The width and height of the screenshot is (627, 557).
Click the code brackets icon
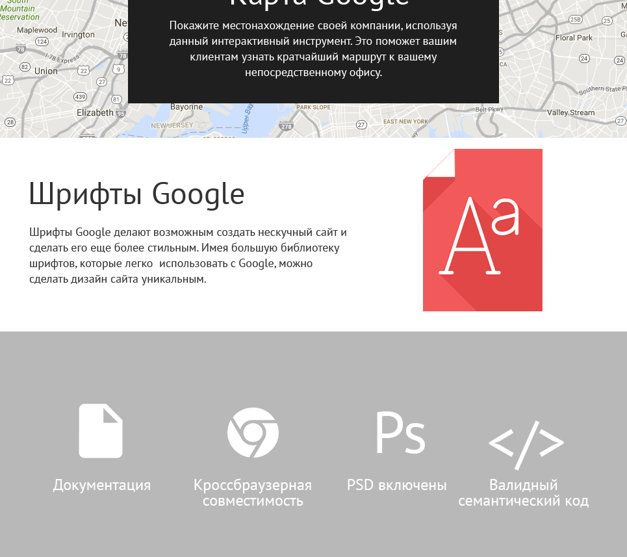point(526,445)
